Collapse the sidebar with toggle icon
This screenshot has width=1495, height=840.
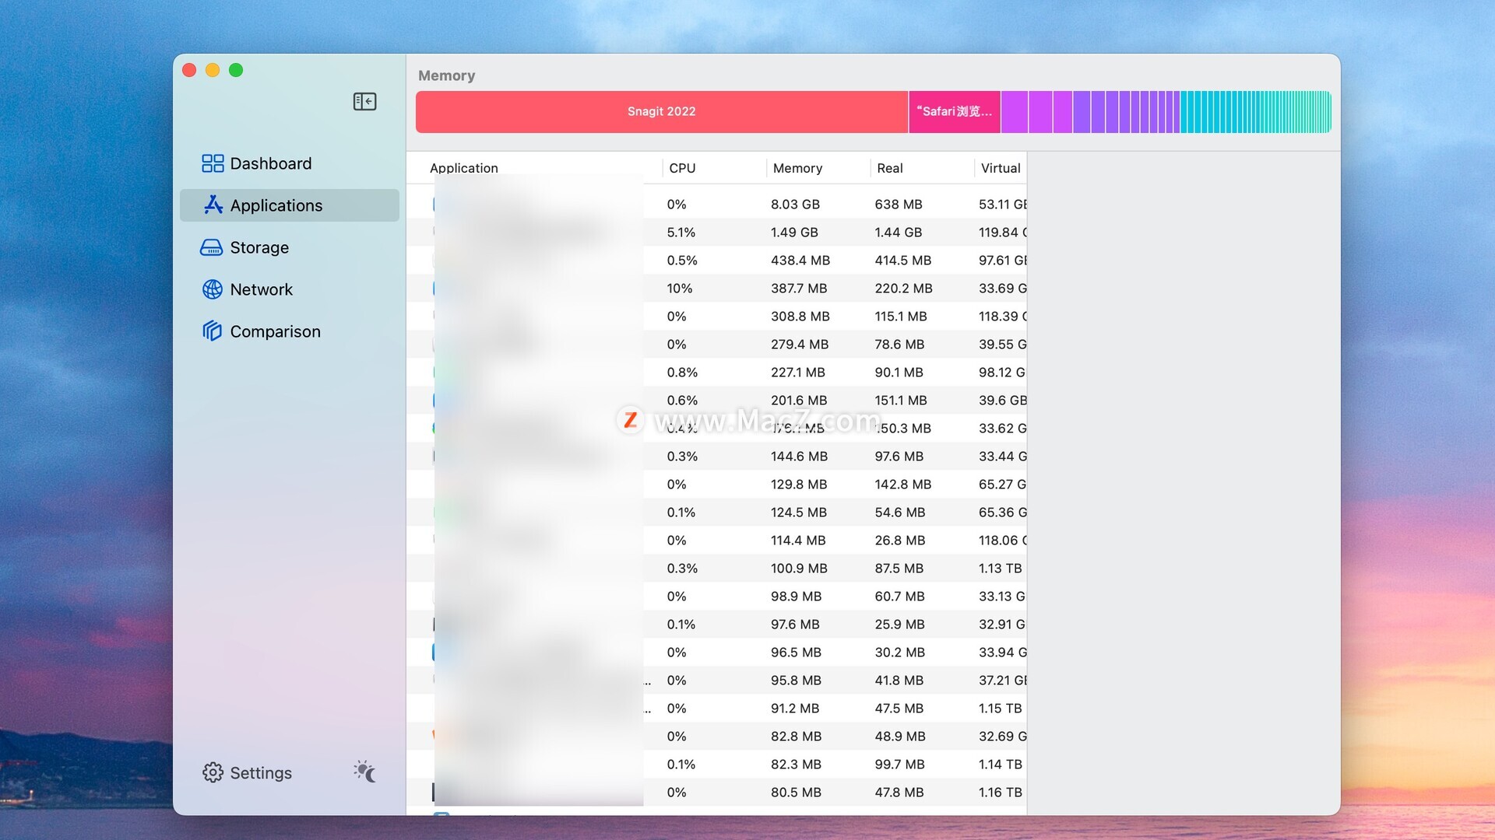364,102
